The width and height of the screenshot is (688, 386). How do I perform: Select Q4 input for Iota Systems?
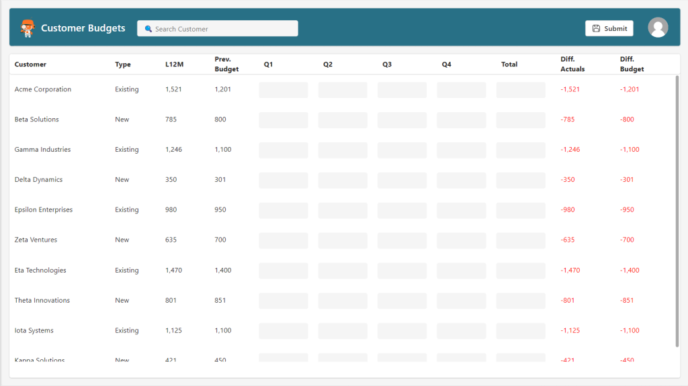[x=461, y=331]
